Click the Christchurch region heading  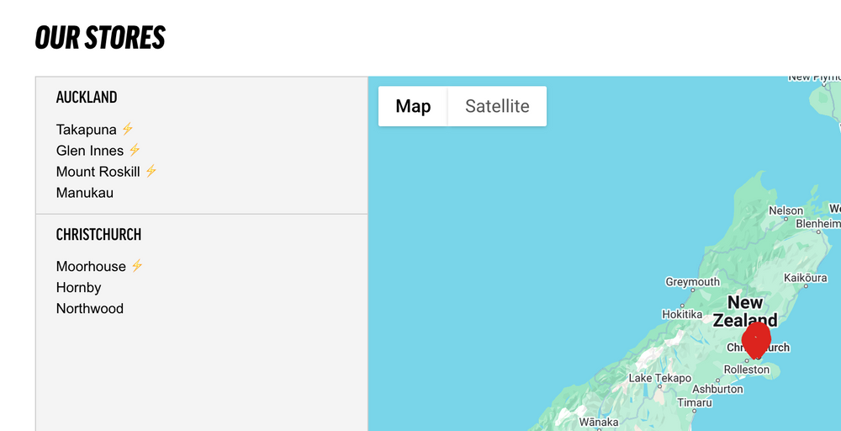(x=98, y=235)
